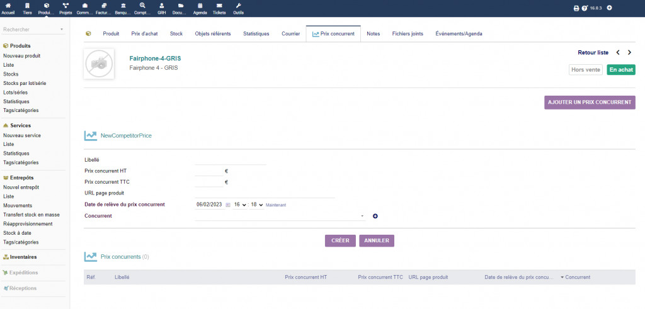Switch to the Objets référents tab
Image resolution: width=645 pixels, height=309 pixels.
tap(213, 34)
